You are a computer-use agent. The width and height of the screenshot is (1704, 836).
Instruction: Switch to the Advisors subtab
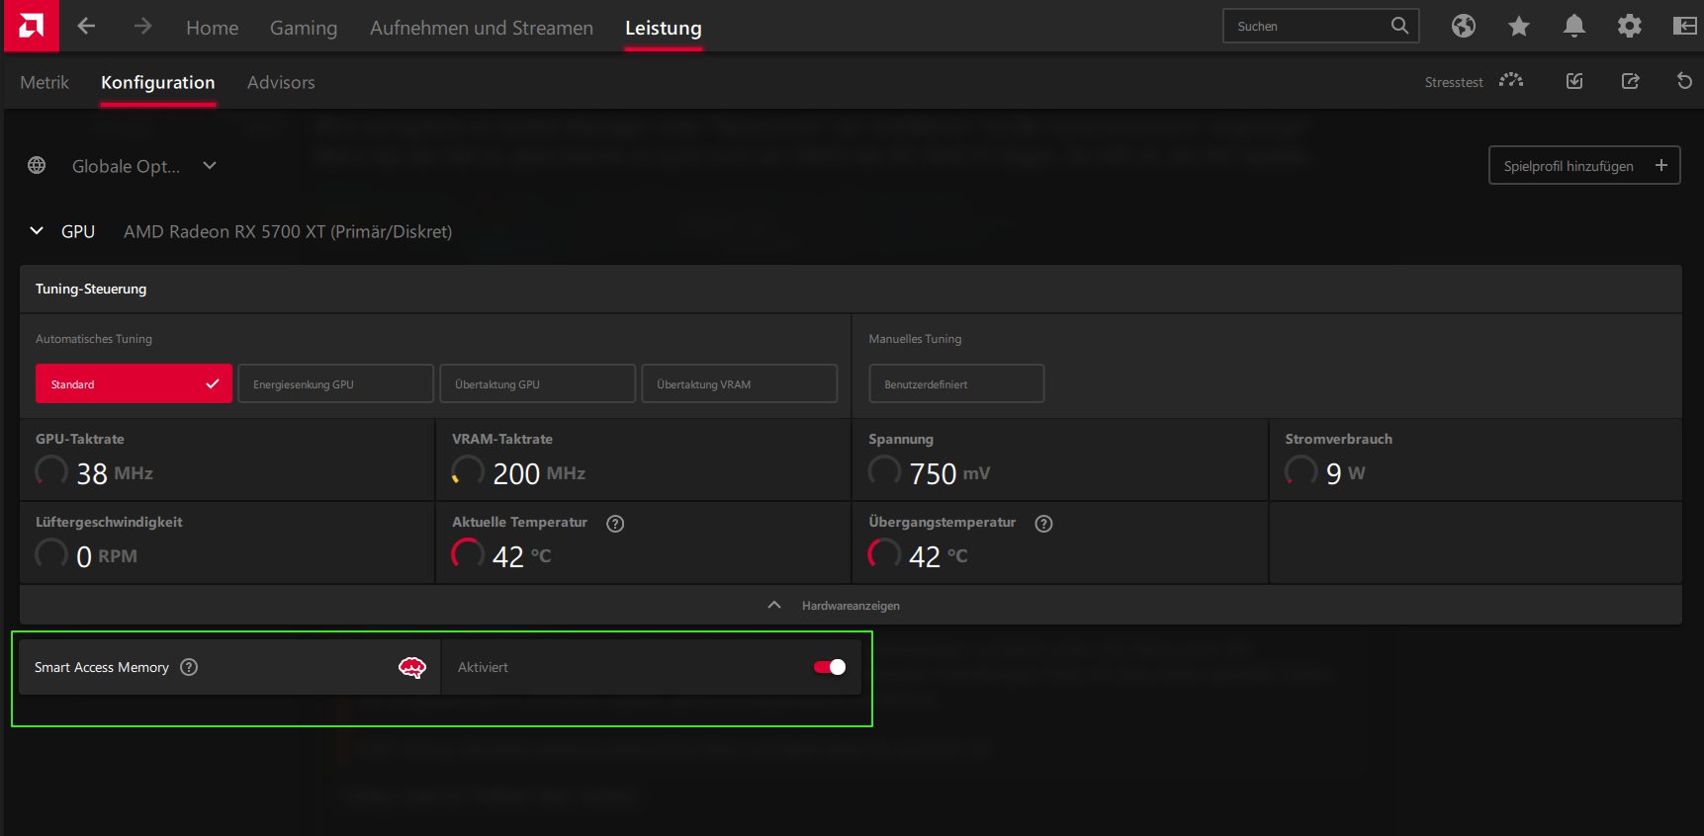281,82
